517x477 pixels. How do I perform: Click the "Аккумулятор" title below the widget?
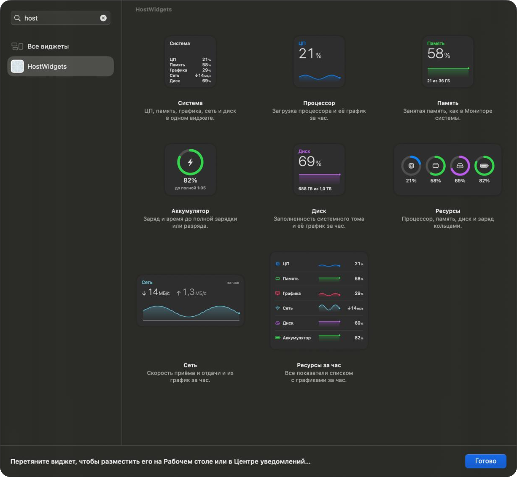tap(190, 211)
